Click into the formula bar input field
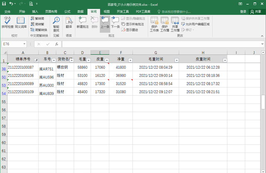Screen dimensions: 266x173 click(162, 44)
